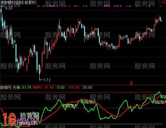Select the chart title 平安银行(日线.前复权)

tap(19, 2)
